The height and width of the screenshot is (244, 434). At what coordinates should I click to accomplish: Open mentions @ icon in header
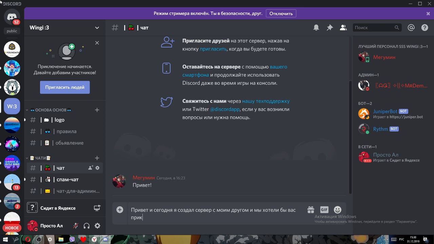tap(411, 28)
